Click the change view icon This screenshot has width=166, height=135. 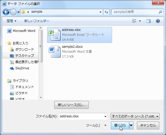tap(134, 21)
